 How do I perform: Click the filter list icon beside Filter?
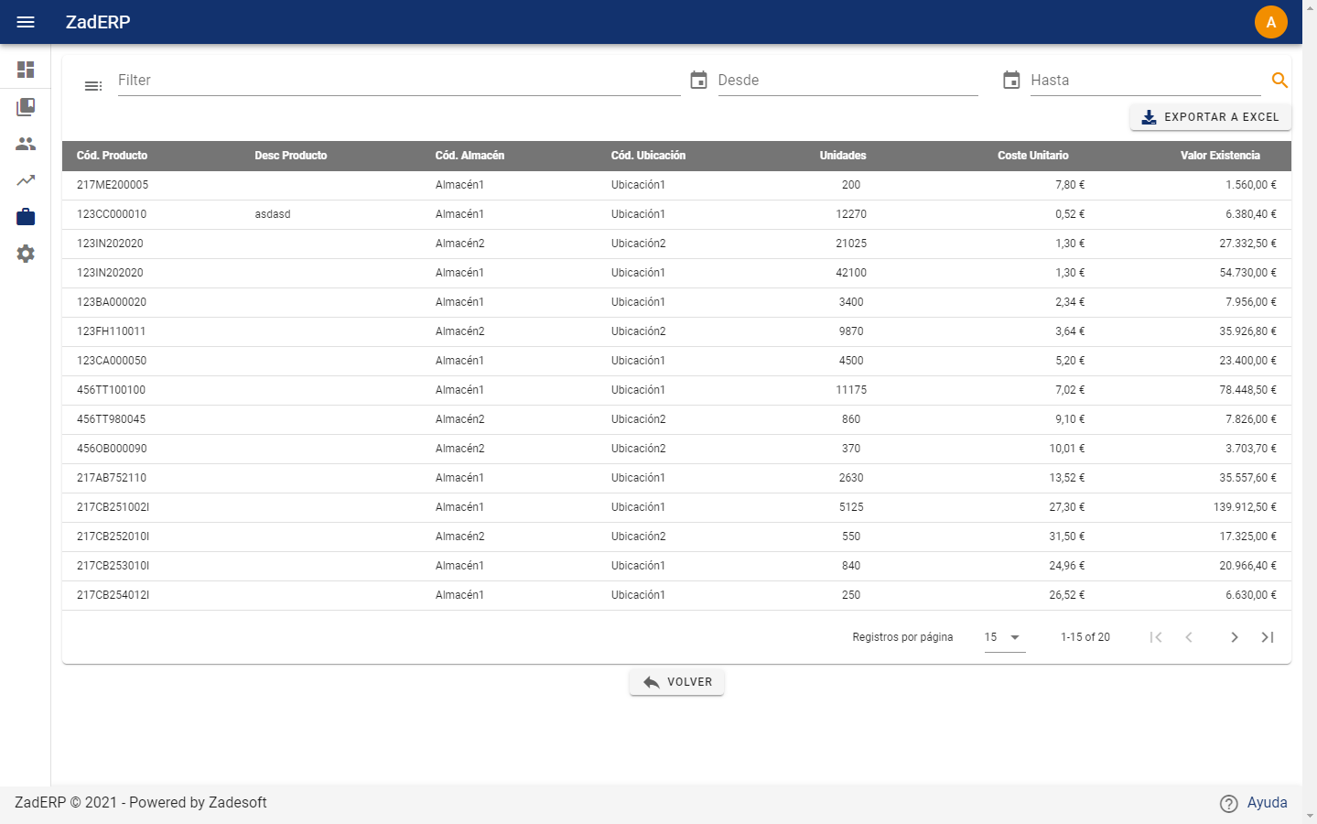(x=93, y=86)
